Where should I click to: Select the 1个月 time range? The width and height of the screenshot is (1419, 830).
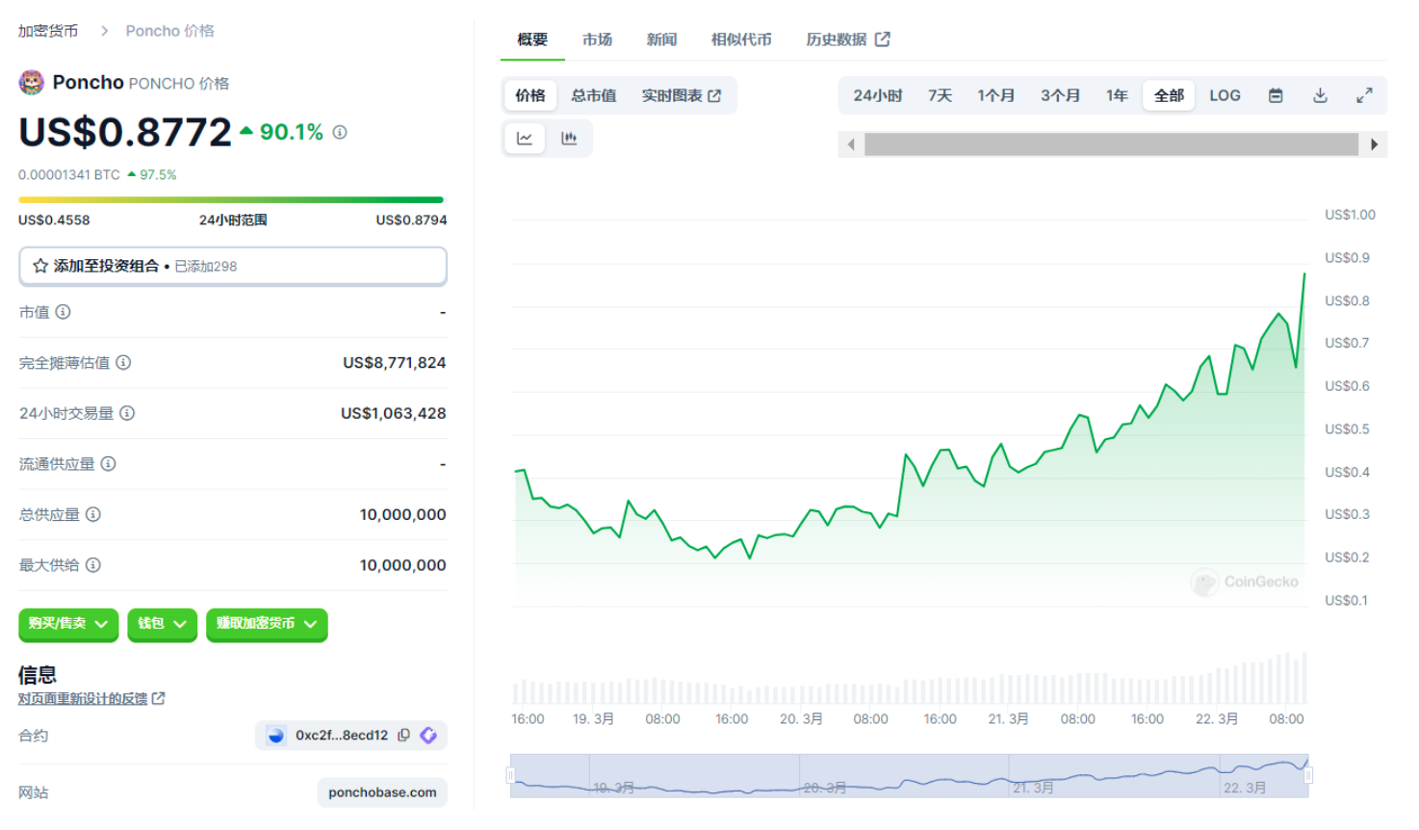point(996,95)
